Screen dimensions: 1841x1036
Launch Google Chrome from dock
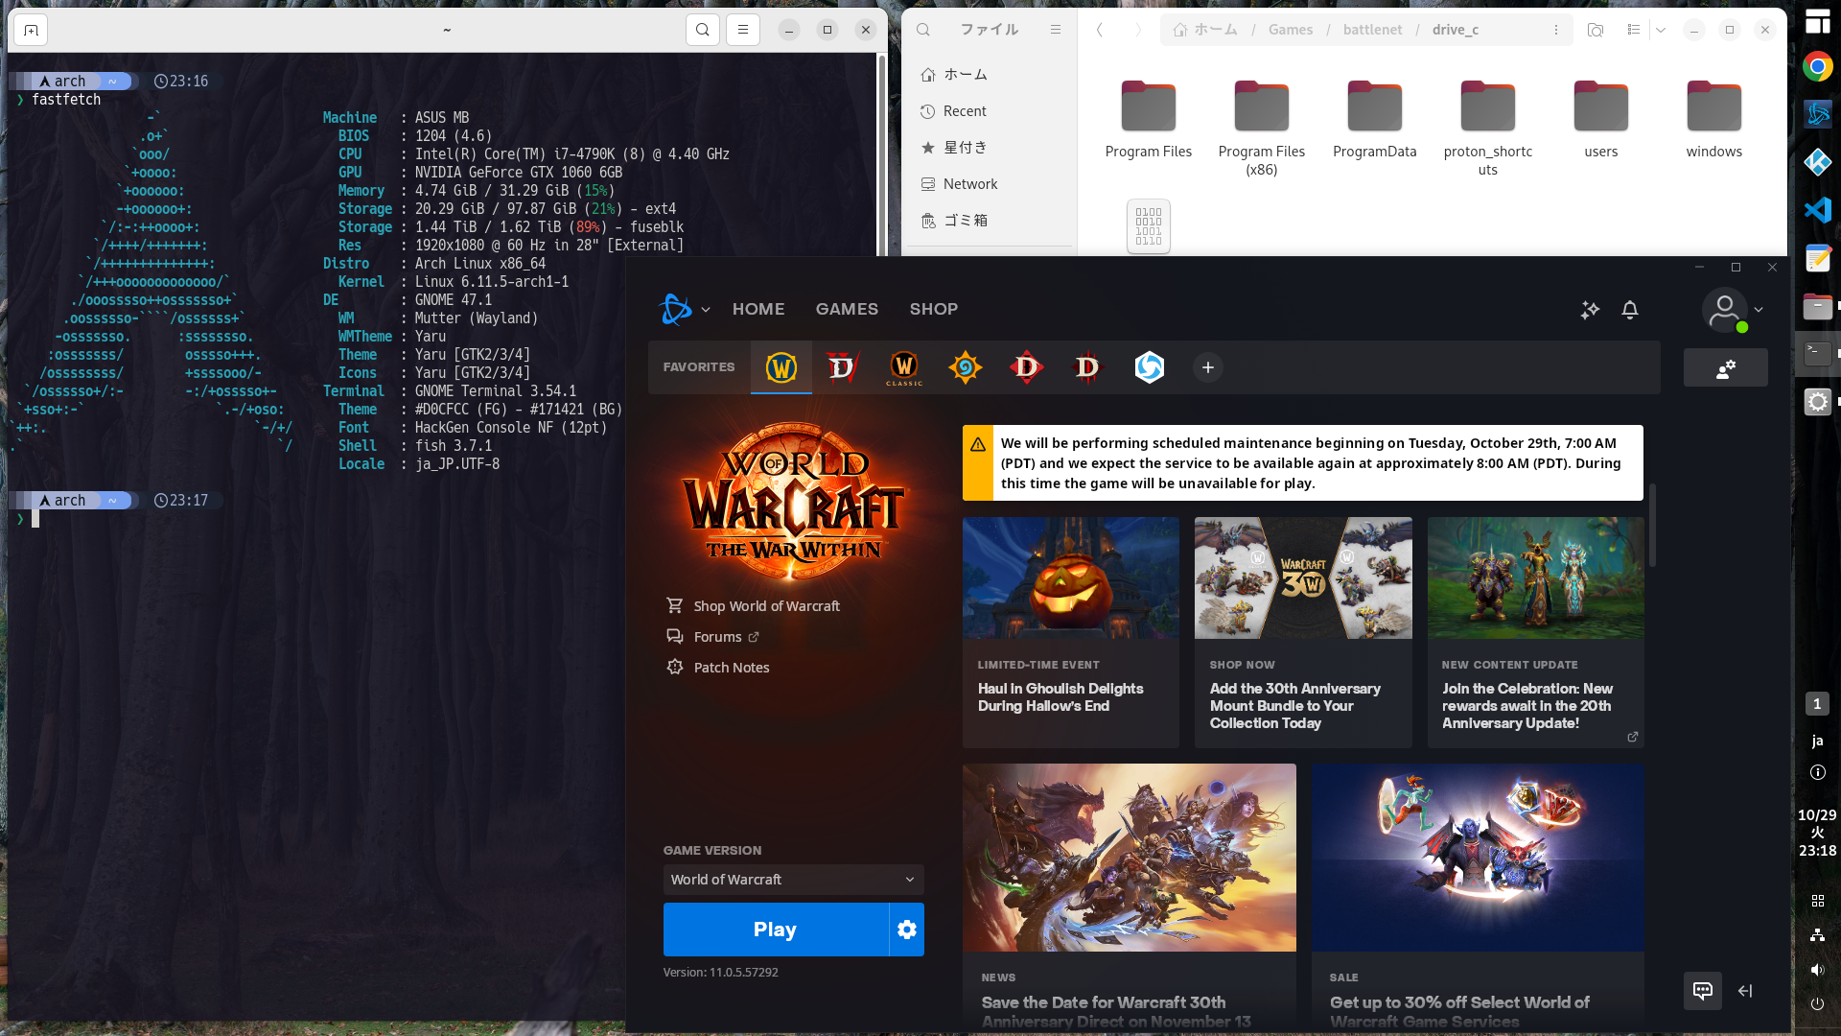click(x=1818, y=66)
